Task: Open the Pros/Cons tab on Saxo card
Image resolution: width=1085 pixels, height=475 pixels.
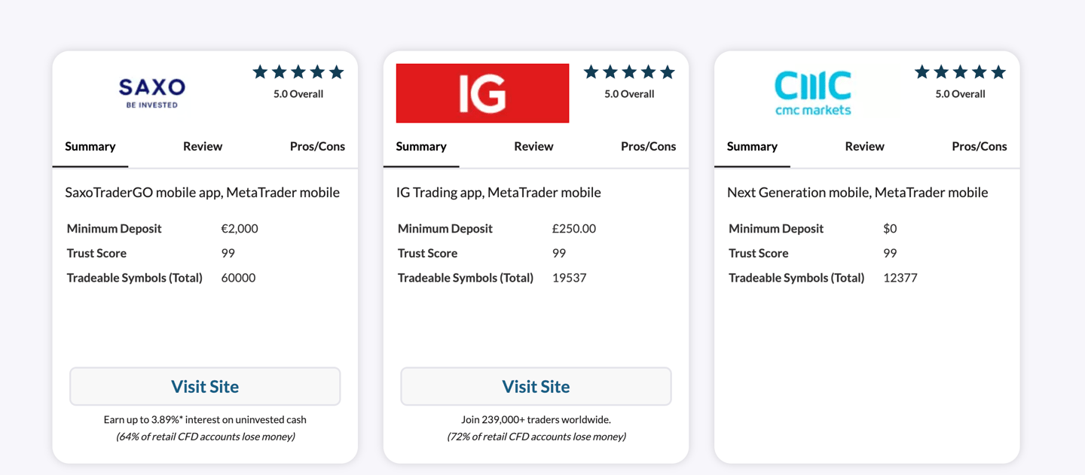Action: click(x=317, y=146)
